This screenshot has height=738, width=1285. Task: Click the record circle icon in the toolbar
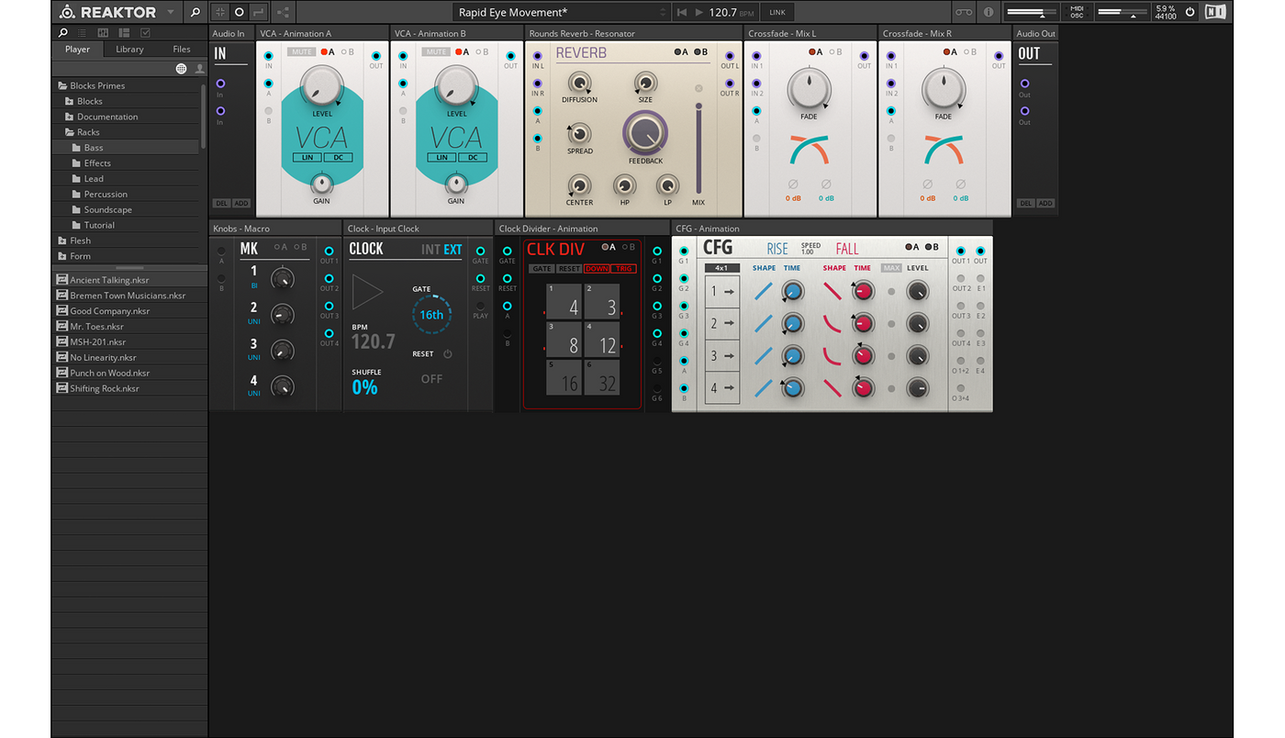pyautogui.click(x=239, y=12)
